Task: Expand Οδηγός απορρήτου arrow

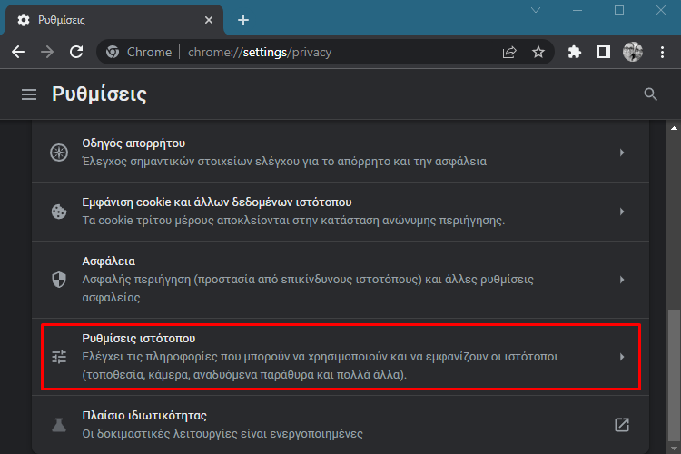Action: [622, 153]
